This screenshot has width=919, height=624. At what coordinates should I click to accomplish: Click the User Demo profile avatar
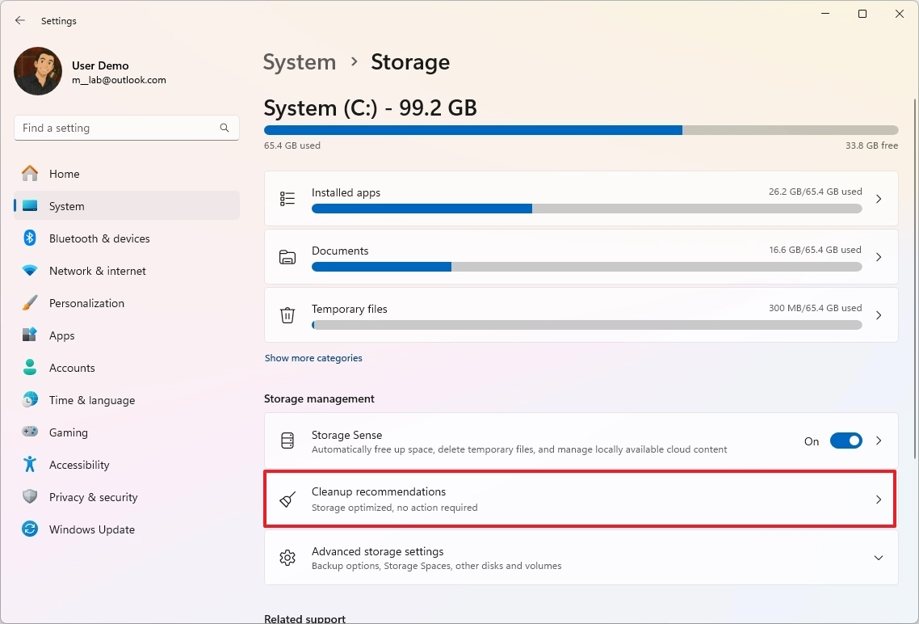pyautogui.click(x=38, y=71)
